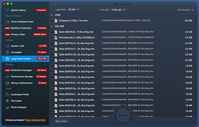The image size is (199, 127).
Task: Collapse the >5GB file group
Action: pyautogui.click(x=52, y=15)
